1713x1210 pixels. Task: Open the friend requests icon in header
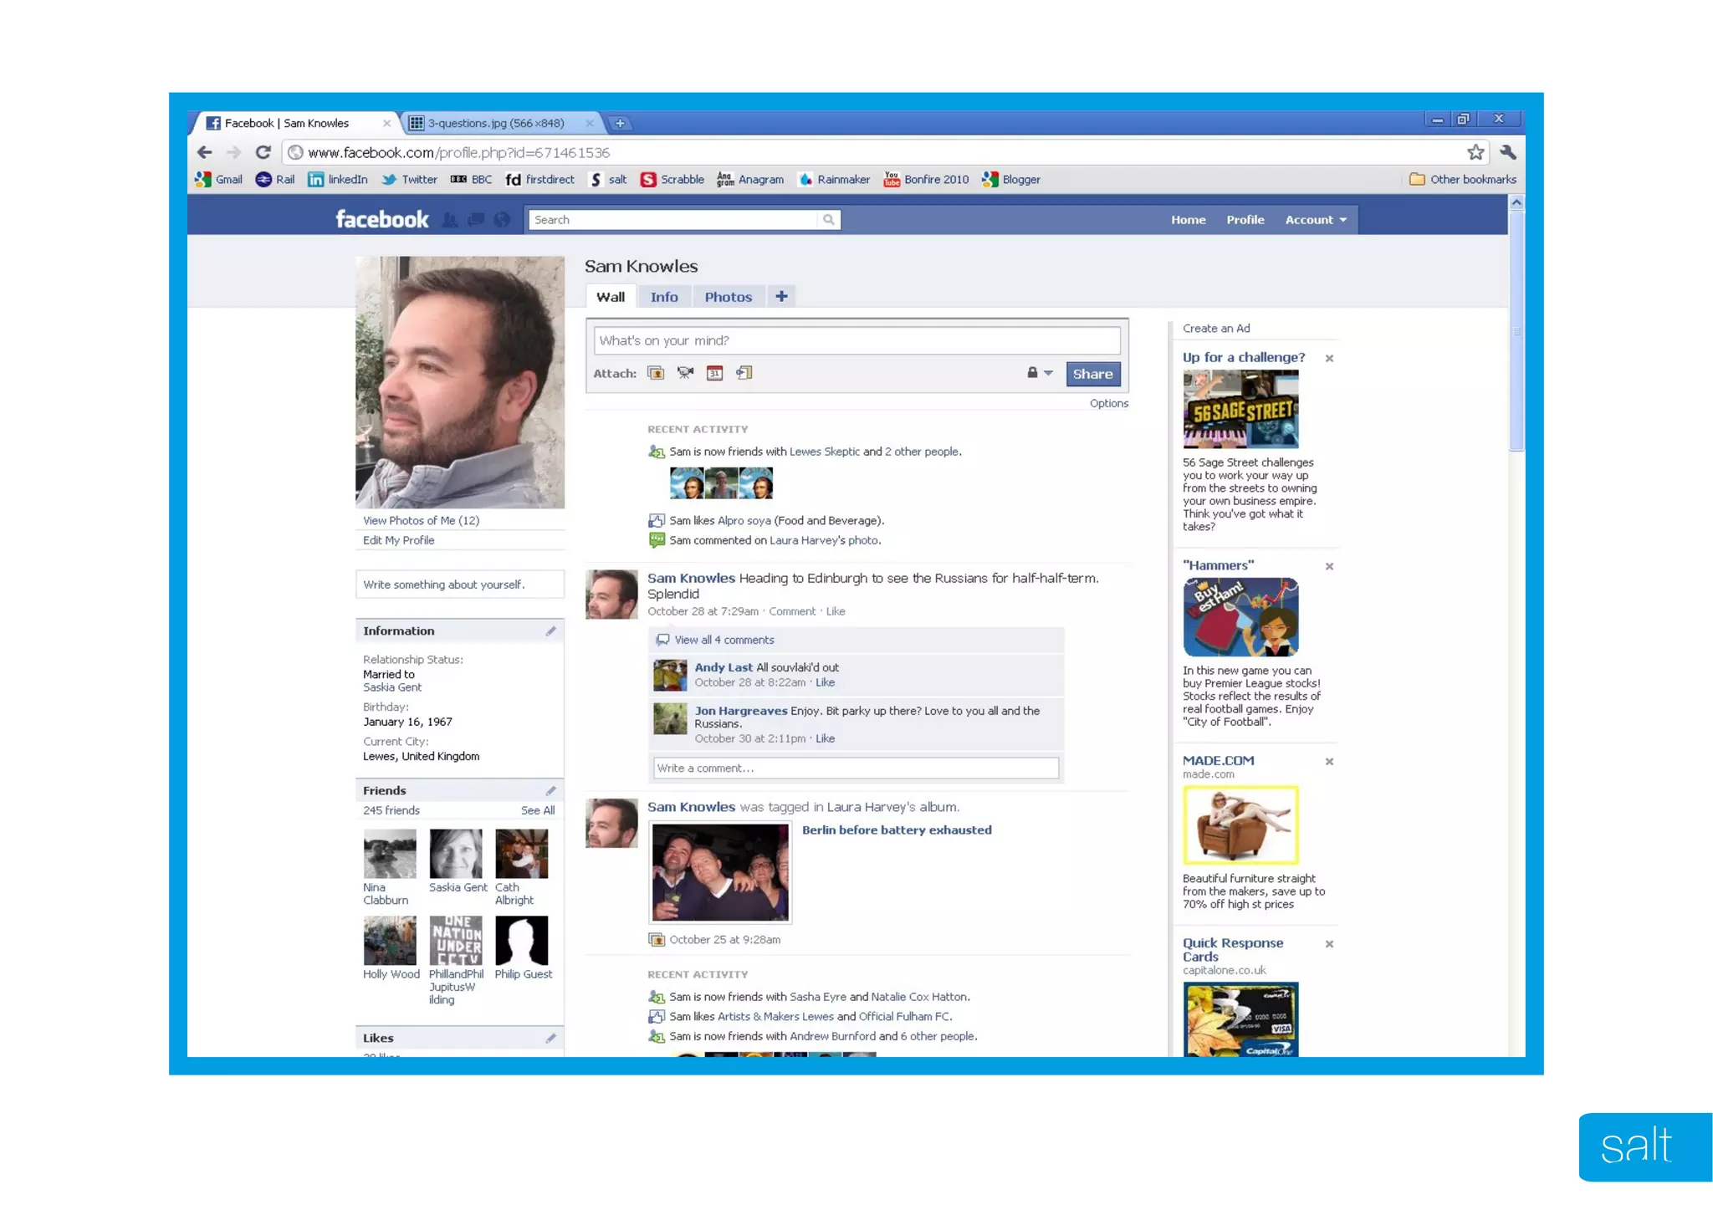tap(450, 220)
